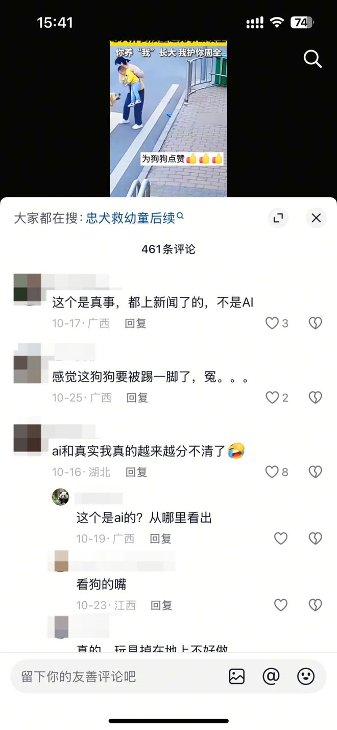
Task: Reply to the 10-17 广西 comment
Action: point(135,323)
